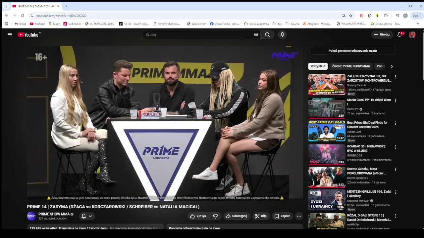Start voice search with the microphone icon

[282, 35]
